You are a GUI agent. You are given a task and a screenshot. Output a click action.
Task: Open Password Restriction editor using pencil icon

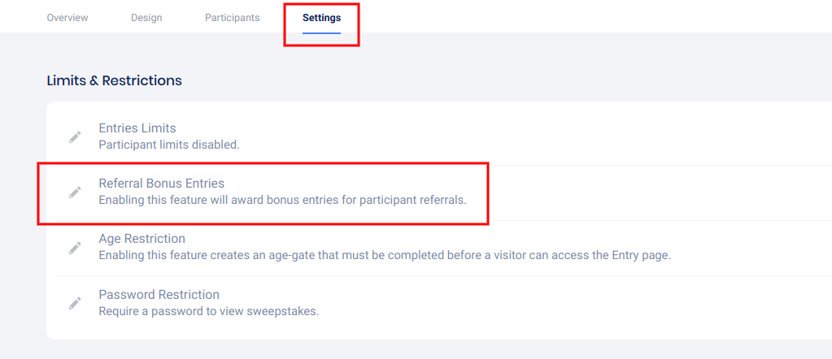(x=75, y=303)
